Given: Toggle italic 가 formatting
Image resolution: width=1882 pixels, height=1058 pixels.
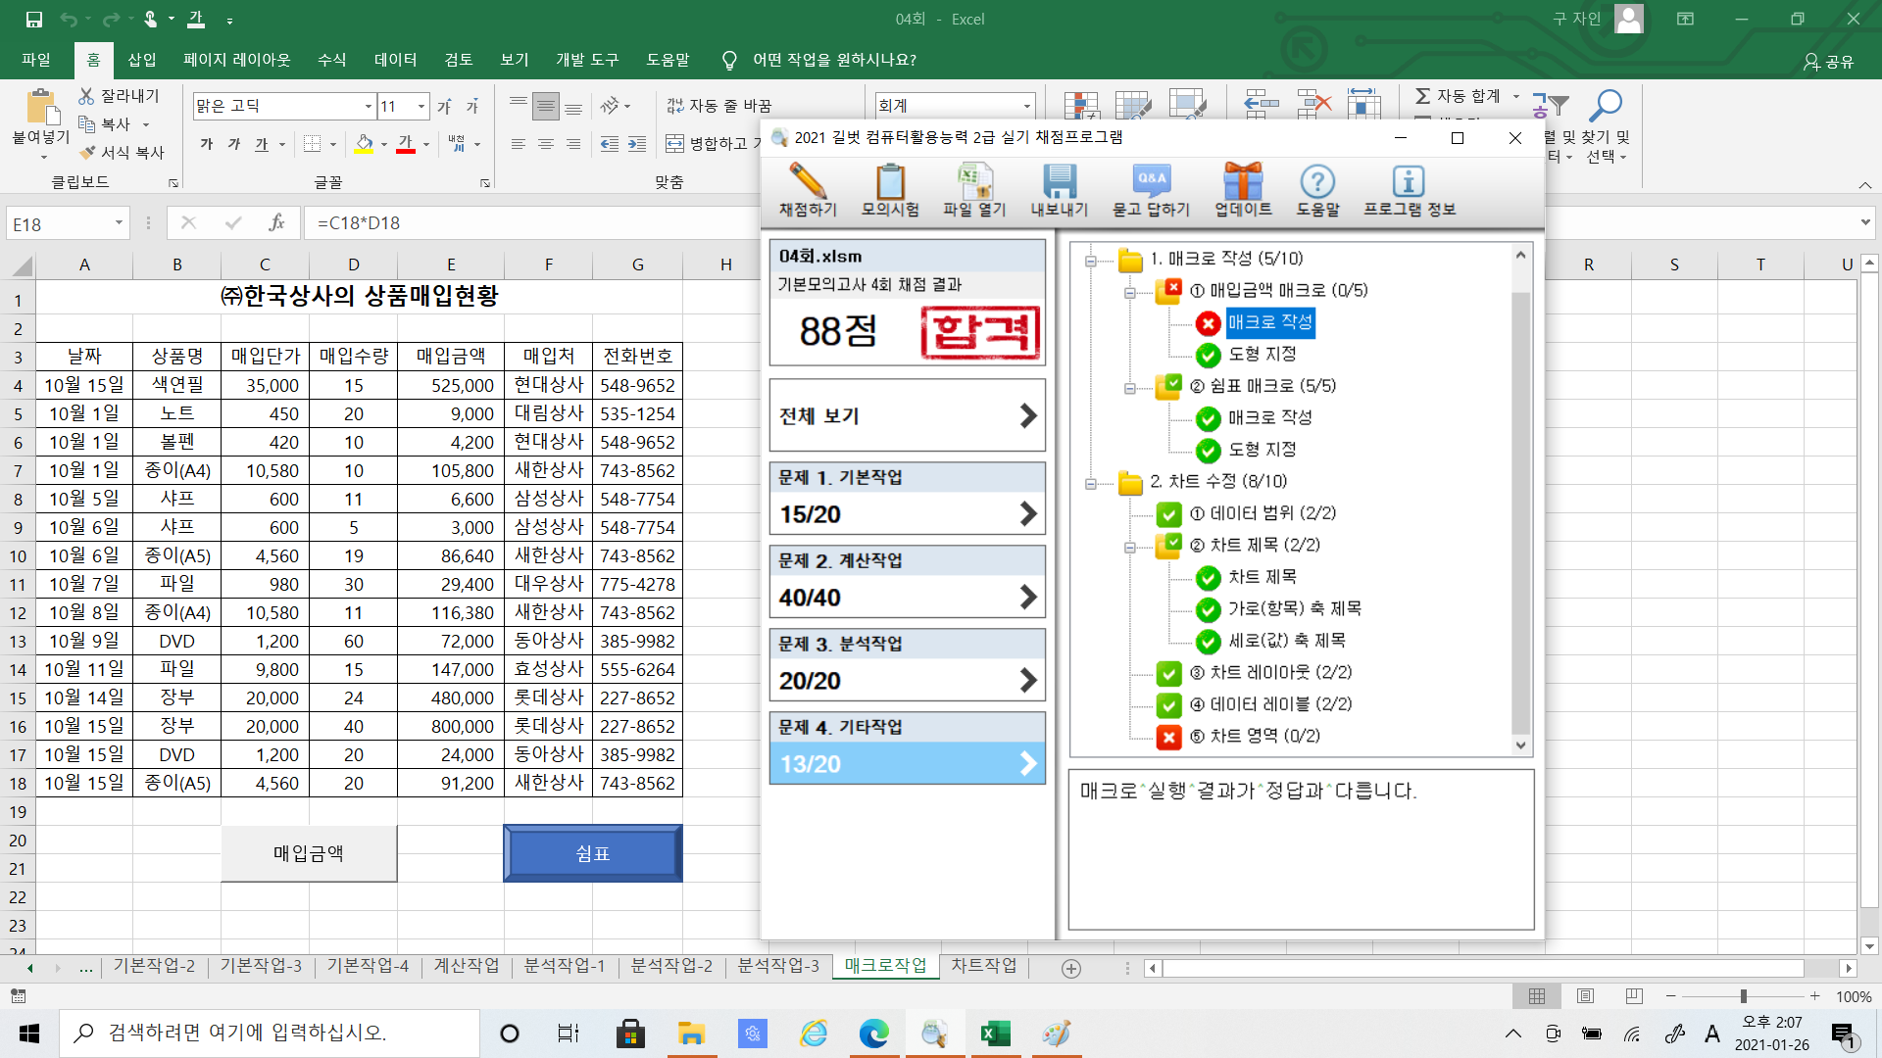Looking at the screenshot, I should (x=234, y=144).
